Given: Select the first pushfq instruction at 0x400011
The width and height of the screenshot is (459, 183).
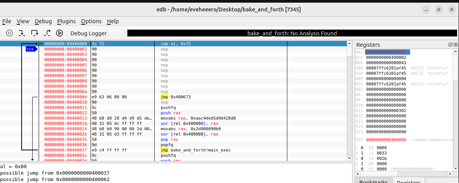Looking at the screenshot, I should tap(168, 107).
